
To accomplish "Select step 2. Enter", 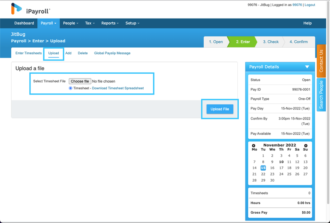I will (243, 42).
